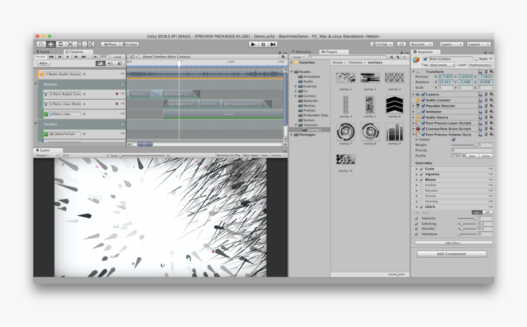Click the Clone profile button
This screenshot has width=527, height=327.
[x=486, y=156]
